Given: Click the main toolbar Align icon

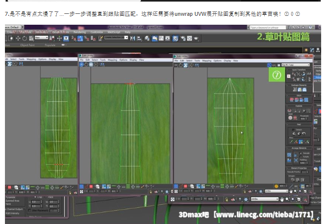Looking at the screenshot, I should [x=139, y=38].
